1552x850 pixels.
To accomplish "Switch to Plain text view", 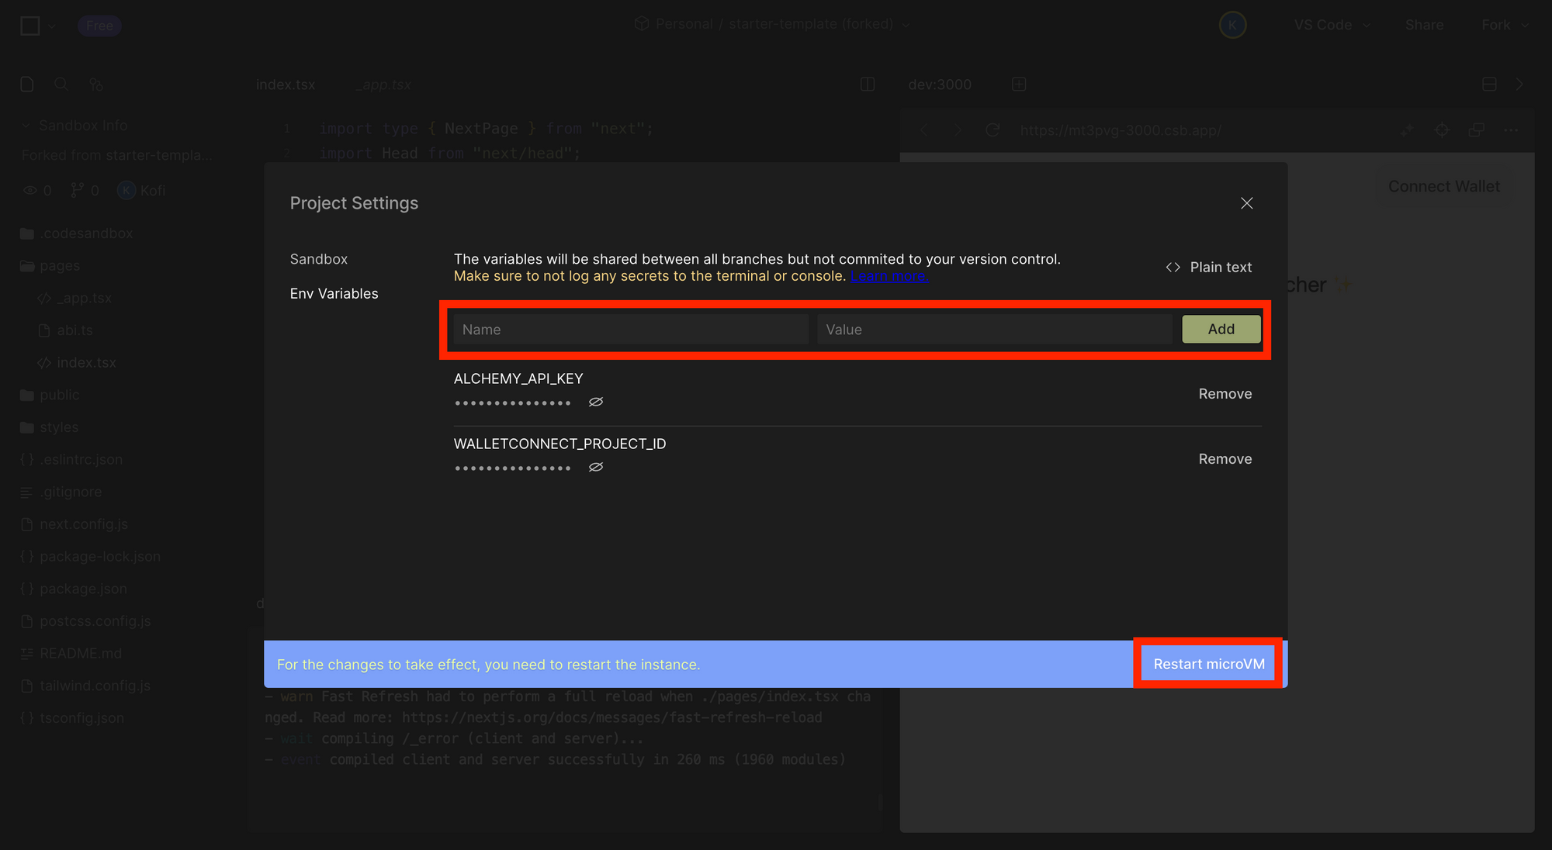I will 1208,267.
